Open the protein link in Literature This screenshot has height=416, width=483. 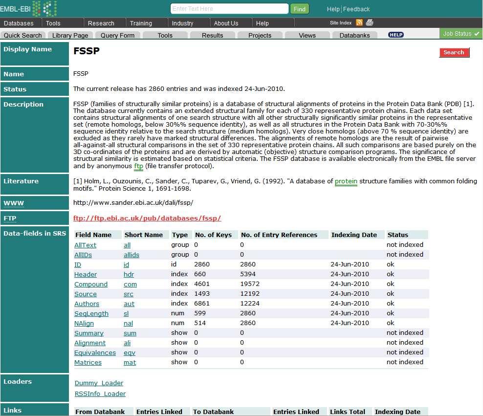click(346, 181)
